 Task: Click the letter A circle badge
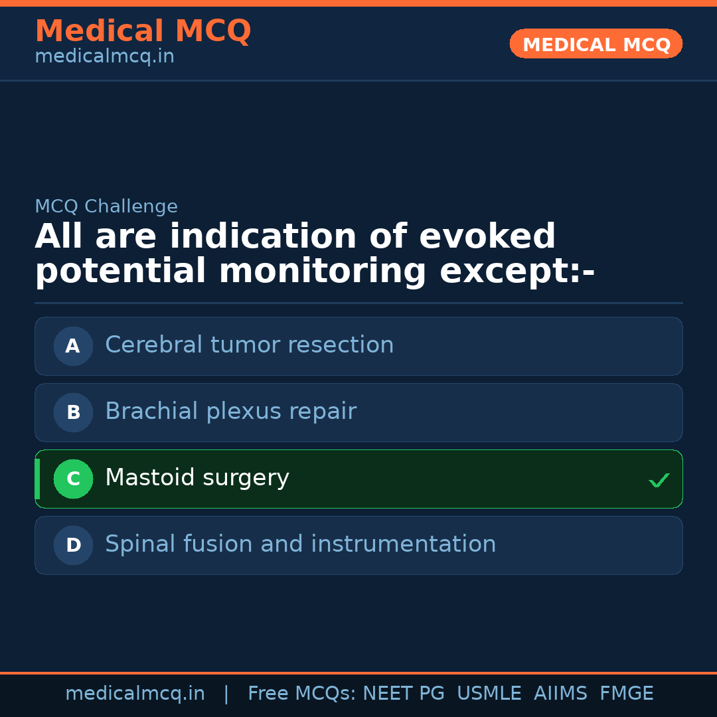click(x=73, y=346)
